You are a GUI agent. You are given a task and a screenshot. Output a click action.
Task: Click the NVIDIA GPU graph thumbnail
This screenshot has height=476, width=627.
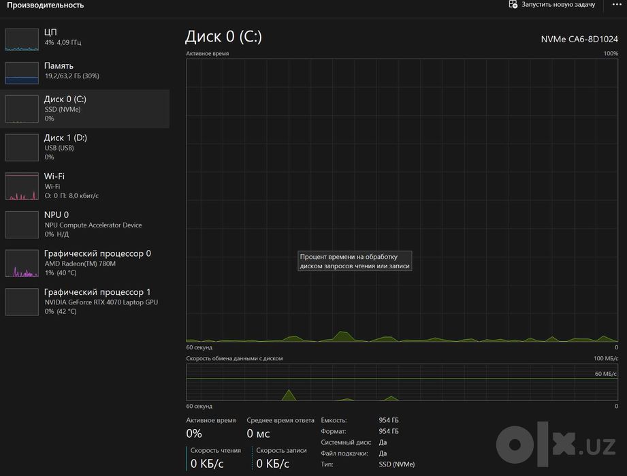click(22, 302)
